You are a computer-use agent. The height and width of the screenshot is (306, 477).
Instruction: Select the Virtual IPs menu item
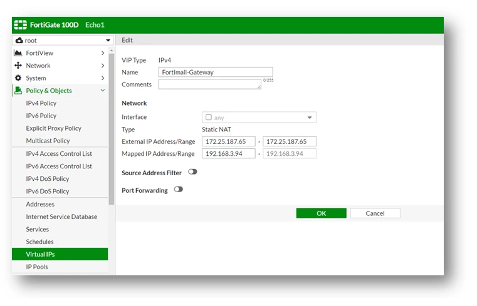[60, 254]
